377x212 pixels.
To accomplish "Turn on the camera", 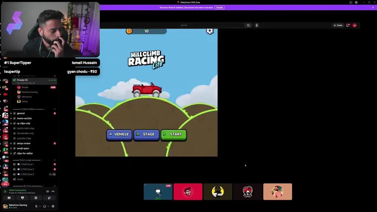I will coord(9,198).
